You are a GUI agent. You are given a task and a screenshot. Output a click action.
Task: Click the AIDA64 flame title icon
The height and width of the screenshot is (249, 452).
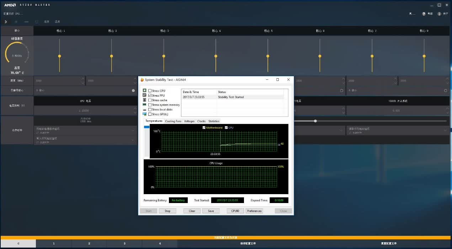pos(142,80)
